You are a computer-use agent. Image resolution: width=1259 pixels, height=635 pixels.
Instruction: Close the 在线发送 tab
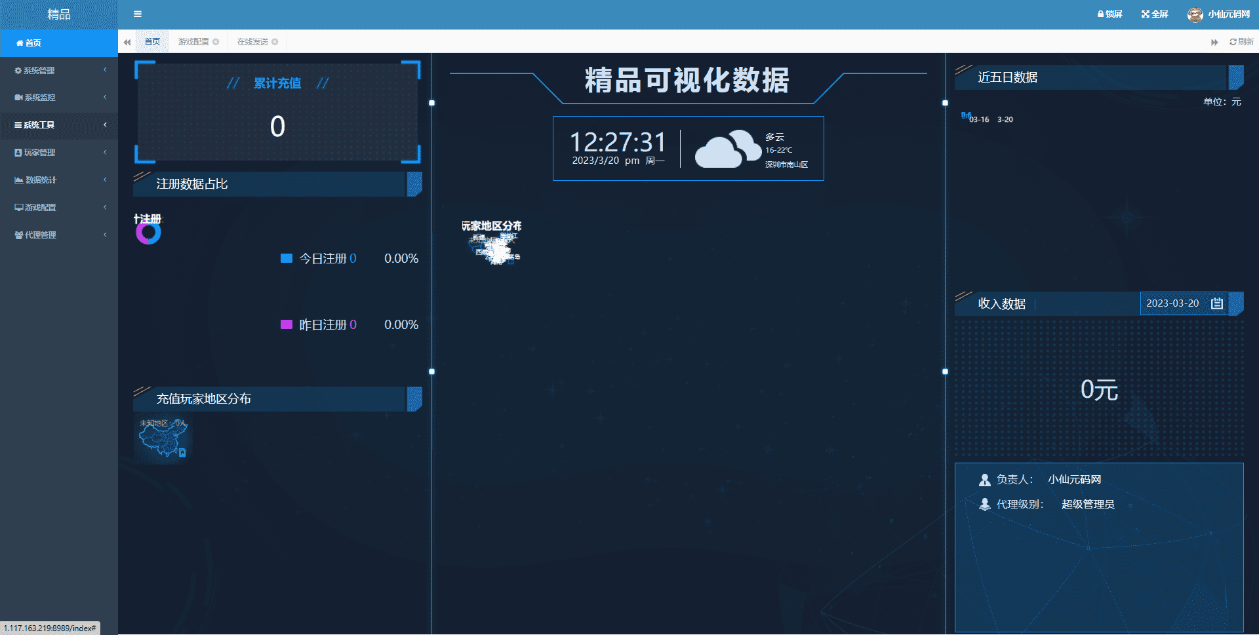click(x=275, y=42)
